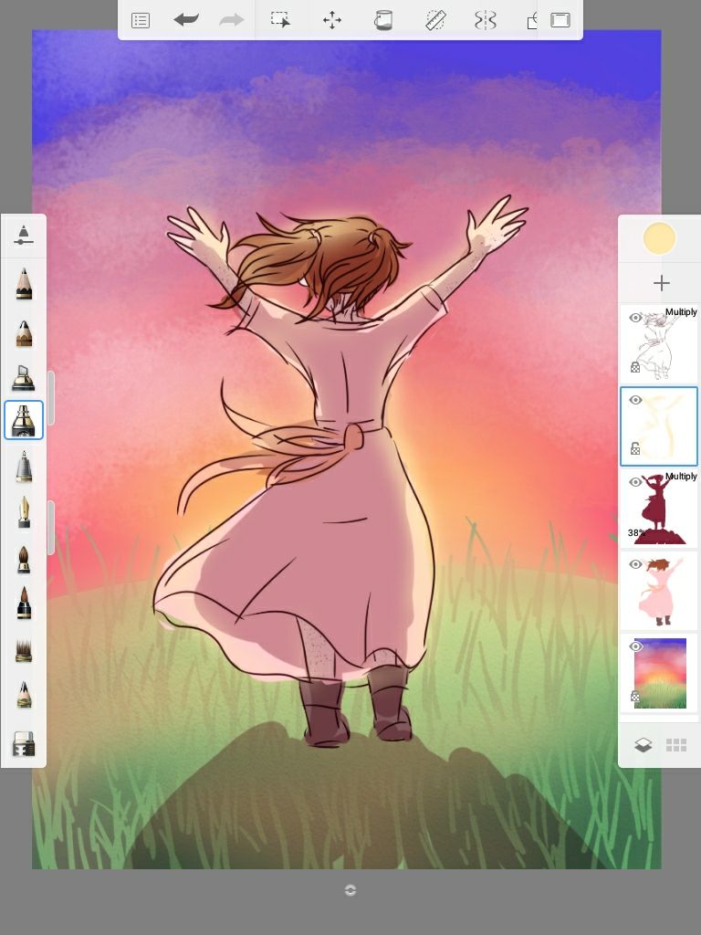This screenshot has width=701, height=935.
Task: Open the yellow color swatch puck
Action: [x=660, y=238]
